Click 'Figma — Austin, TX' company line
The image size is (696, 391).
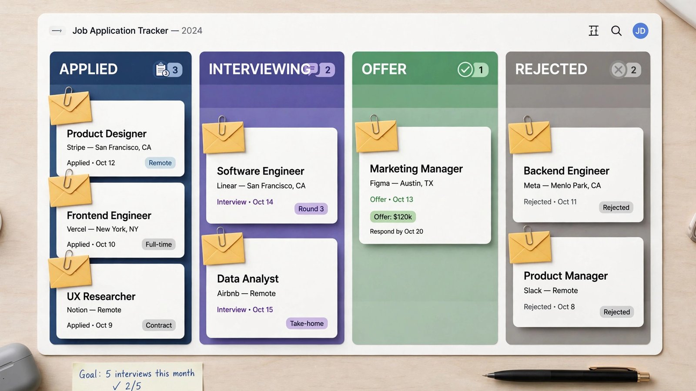(402, 183)
